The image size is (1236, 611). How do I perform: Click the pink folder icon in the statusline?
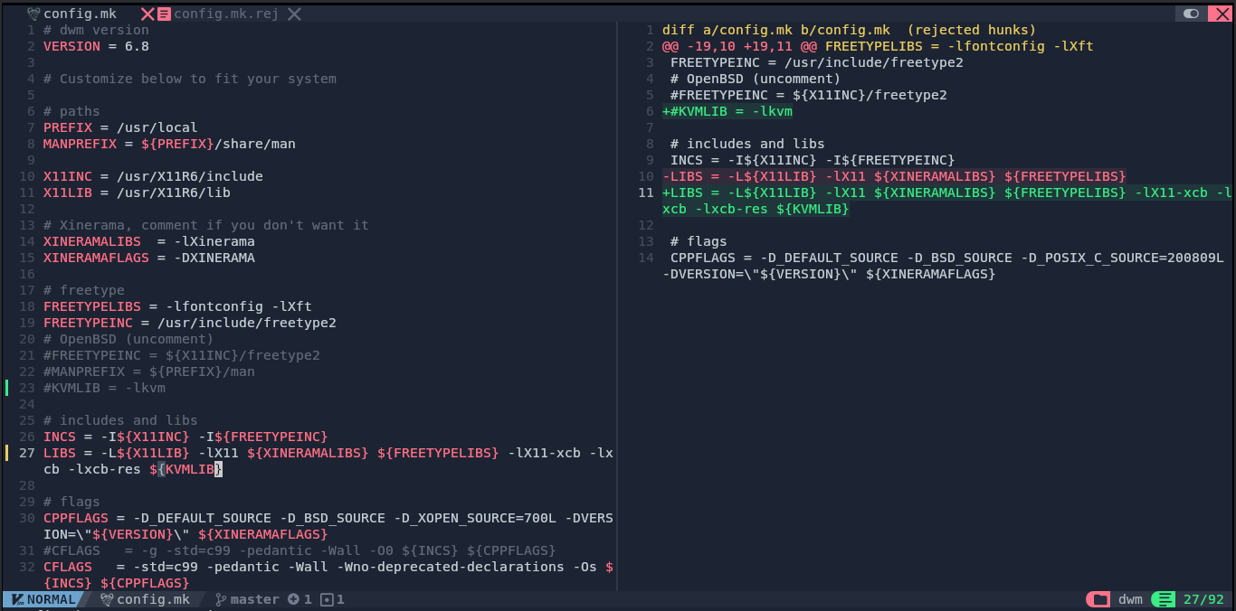(1099, 599)
